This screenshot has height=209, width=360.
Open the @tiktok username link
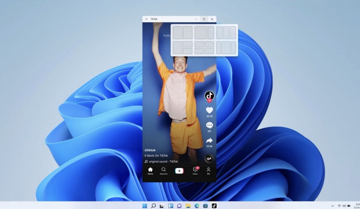click(150, 150)
